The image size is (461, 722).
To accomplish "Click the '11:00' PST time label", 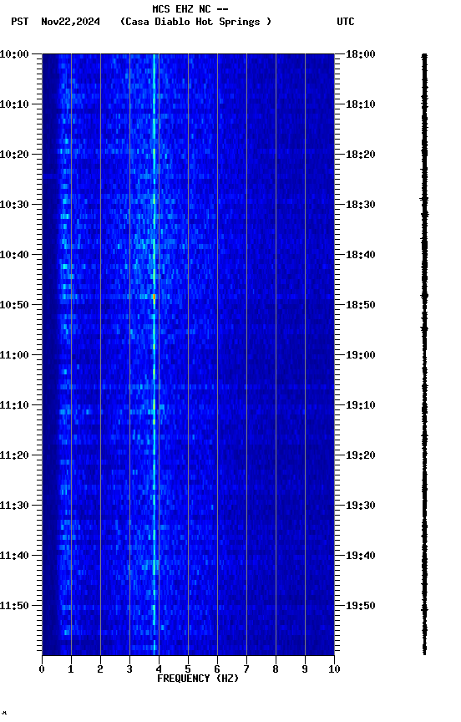I will click(14, 355).
